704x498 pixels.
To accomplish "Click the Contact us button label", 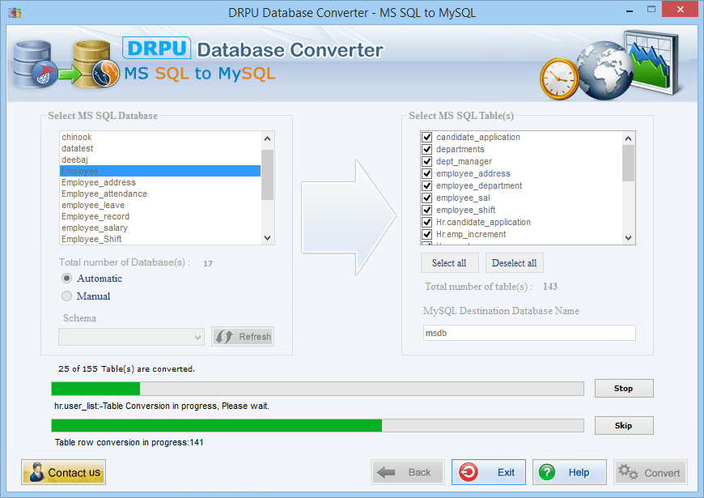I will 74,473.
